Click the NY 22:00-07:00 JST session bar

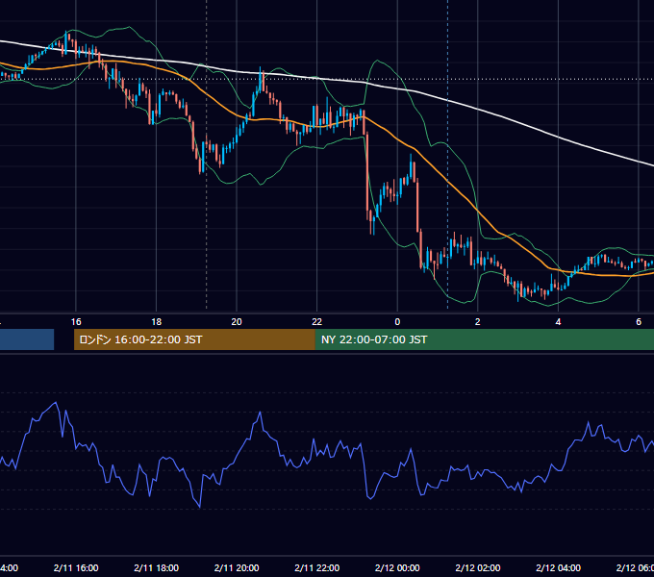pyautogui.click(x=484, y=339)
